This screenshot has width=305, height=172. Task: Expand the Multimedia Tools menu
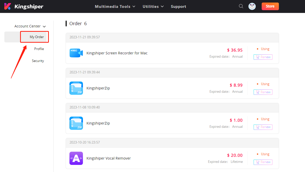click(115, 6)
